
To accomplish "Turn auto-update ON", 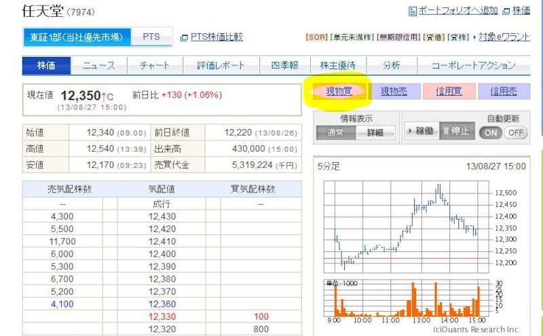I will 490,132.
